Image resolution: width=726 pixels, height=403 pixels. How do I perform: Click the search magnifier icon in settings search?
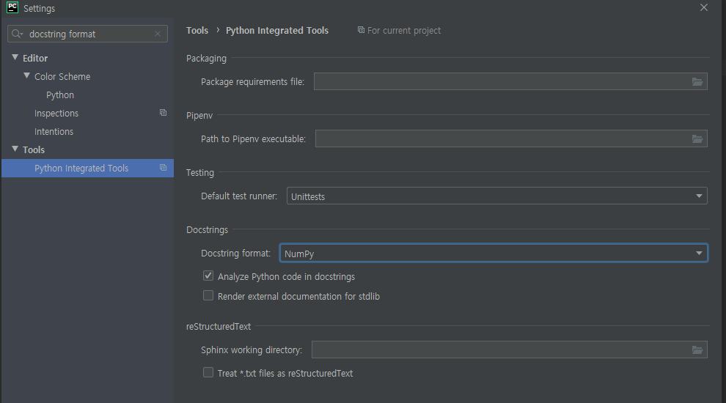[17, 34]
